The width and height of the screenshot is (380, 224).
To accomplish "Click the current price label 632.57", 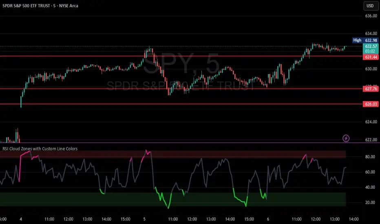I will coord(371,46).
